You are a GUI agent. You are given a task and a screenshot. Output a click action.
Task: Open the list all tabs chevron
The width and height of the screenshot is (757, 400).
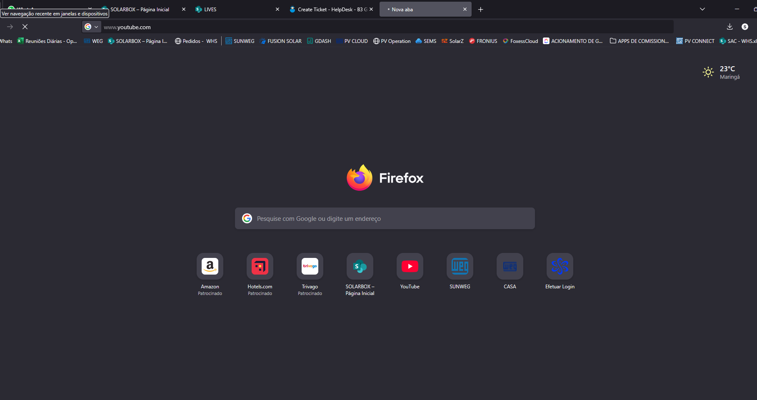click(702, 9)
